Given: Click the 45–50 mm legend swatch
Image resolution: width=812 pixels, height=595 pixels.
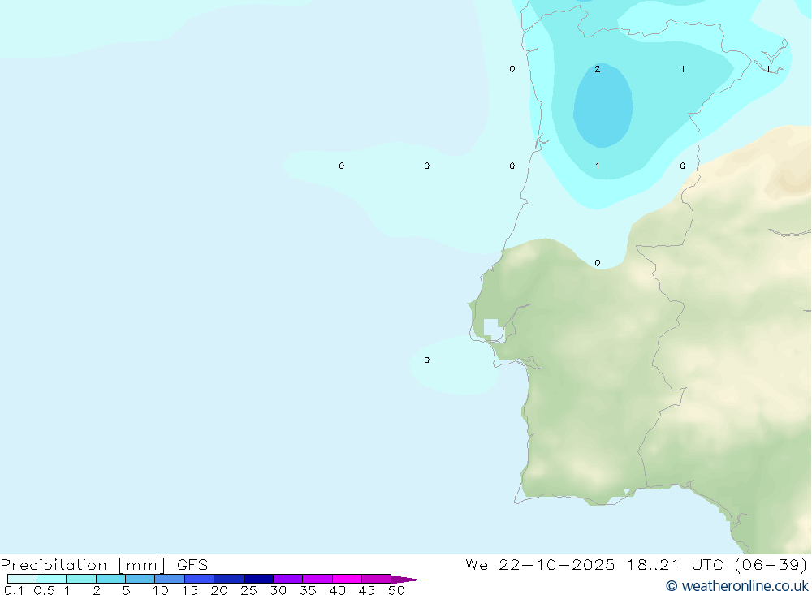Looking at the screenshot, I should point(377,579).
